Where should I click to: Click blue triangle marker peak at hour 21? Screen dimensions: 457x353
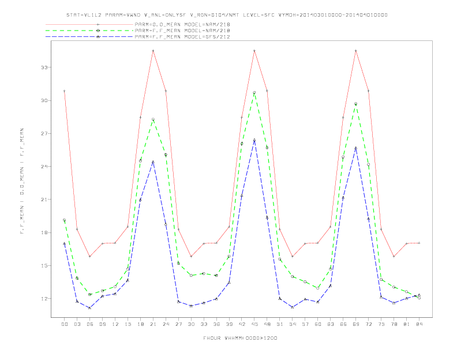click(x=153, y=162)
